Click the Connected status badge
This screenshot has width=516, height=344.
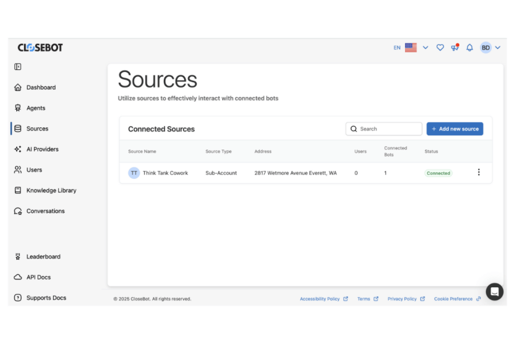click(x=438, y=173)
